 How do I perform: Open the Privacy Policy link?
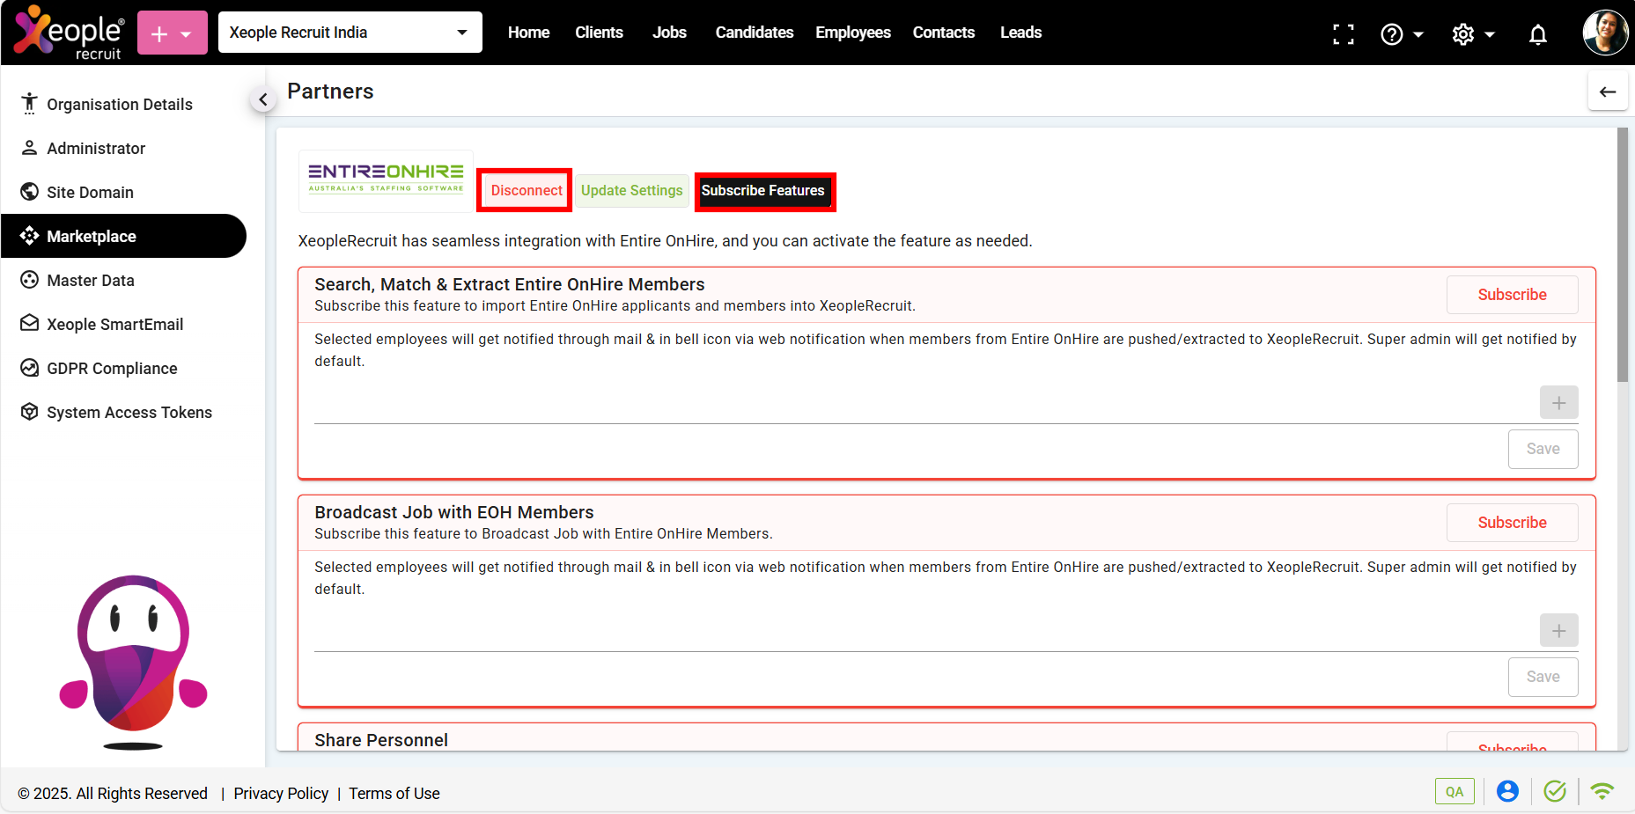point(281,794)
